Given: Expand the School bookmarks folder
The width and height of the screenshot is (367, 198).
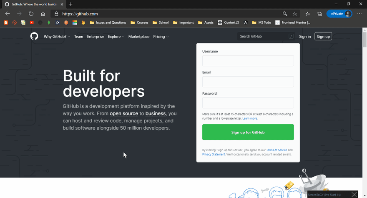Looking at the screenshot, I should [161, 23].
